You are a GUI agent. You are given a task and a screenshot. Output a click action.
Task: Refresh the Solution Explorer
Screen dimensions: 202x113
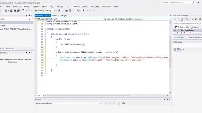click(x=196, y=19)
